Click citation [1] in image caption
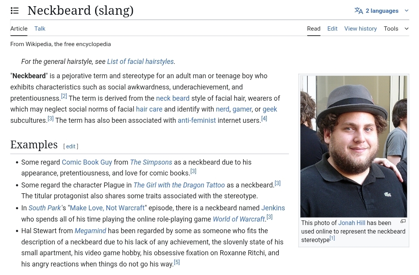 [332, 238]
